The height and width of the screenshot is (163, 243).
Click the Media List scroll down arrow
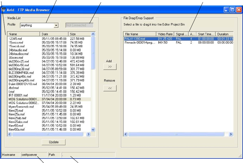pyautogui.click(x=93, y=129)
